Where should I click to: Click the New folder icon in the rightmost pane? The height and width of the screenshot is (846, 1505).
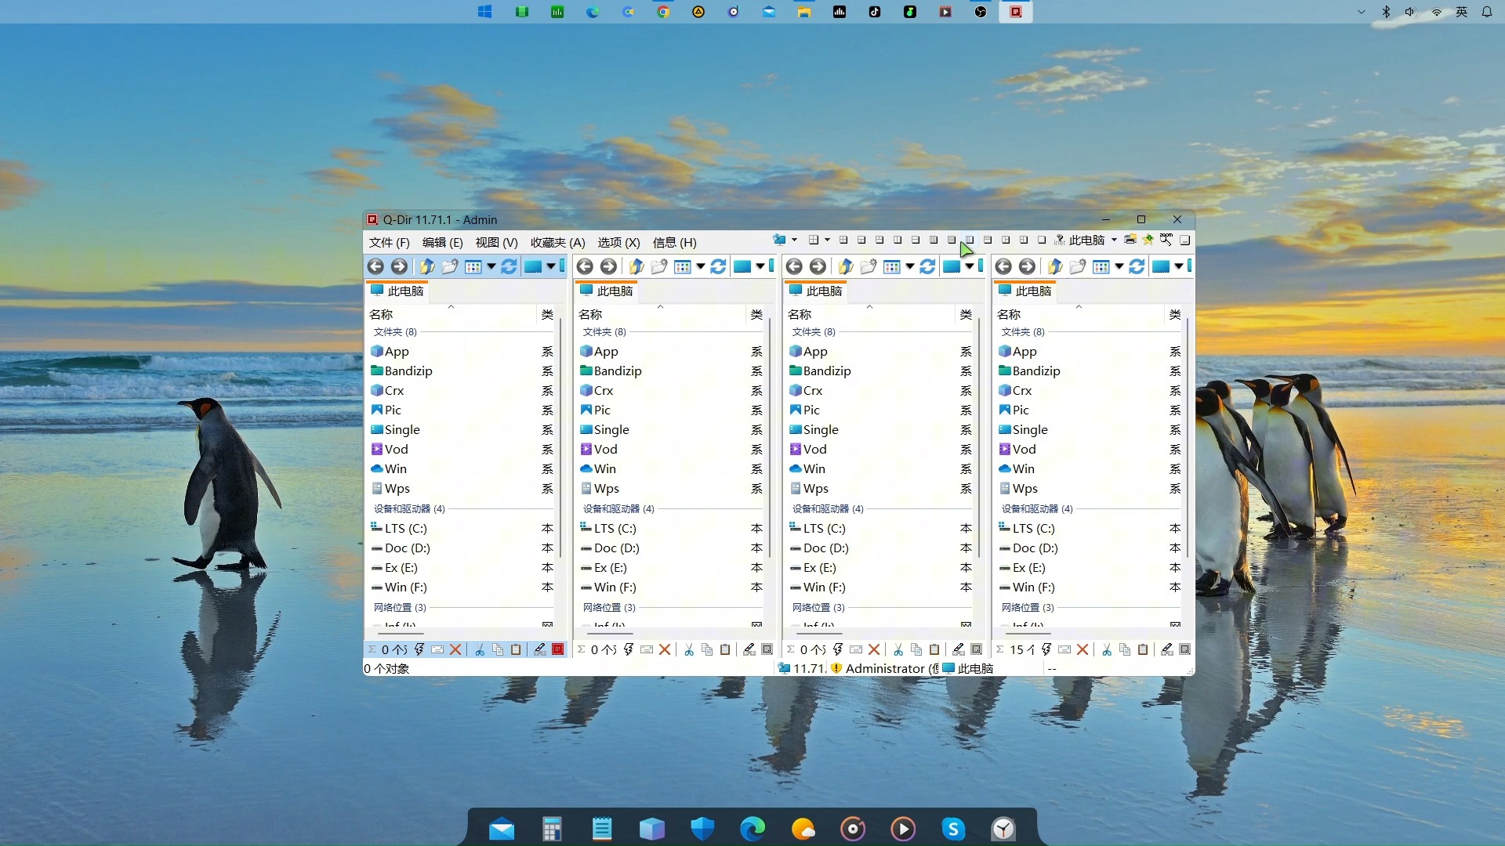coord(1078,266)
